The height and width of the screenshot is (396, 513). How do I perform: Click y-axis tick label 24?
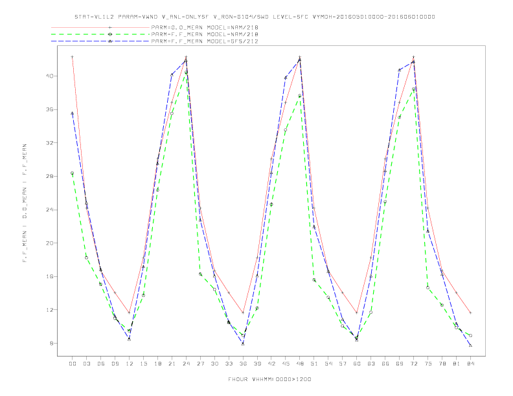(x=51, y=210)
